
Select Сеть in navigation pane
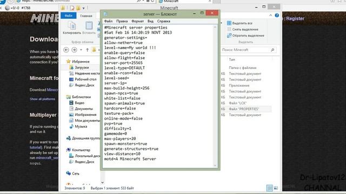coord(72,174)
